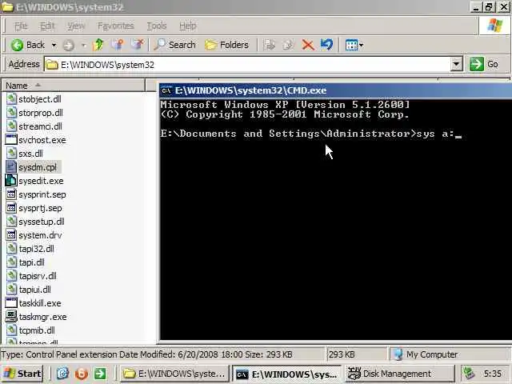Select the system.drv driver icon
The width and height of the screenshot is (512, 384).
coord(11,235)
